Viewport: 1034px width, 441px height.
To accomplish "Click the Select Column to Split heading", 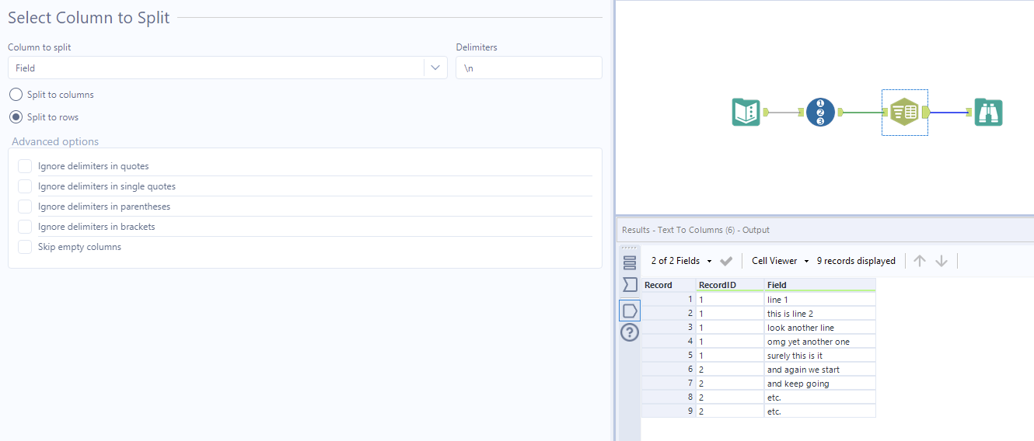I will (89, 17).
